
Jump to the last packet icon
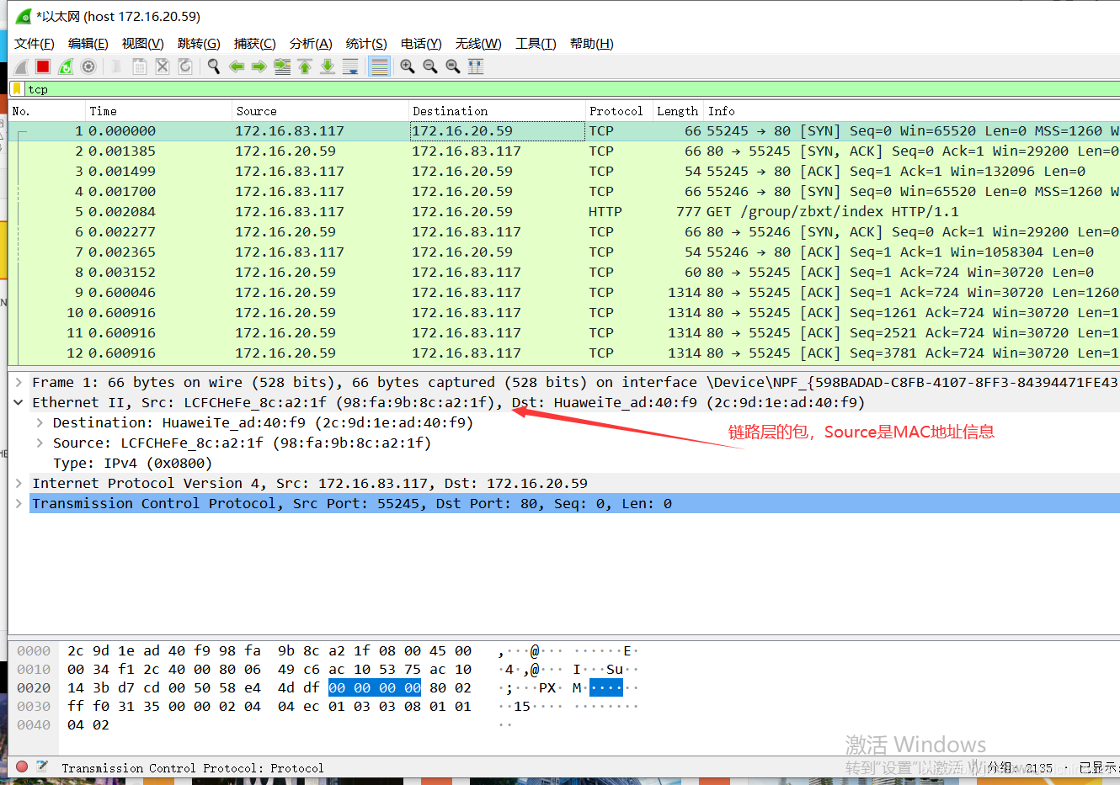(328, 66)
